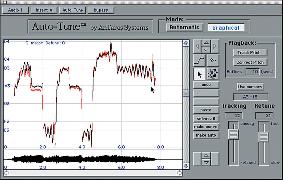283x180 pixels.
Task: Click right arrow in navigation pad
Action: [x=215, y=46]
